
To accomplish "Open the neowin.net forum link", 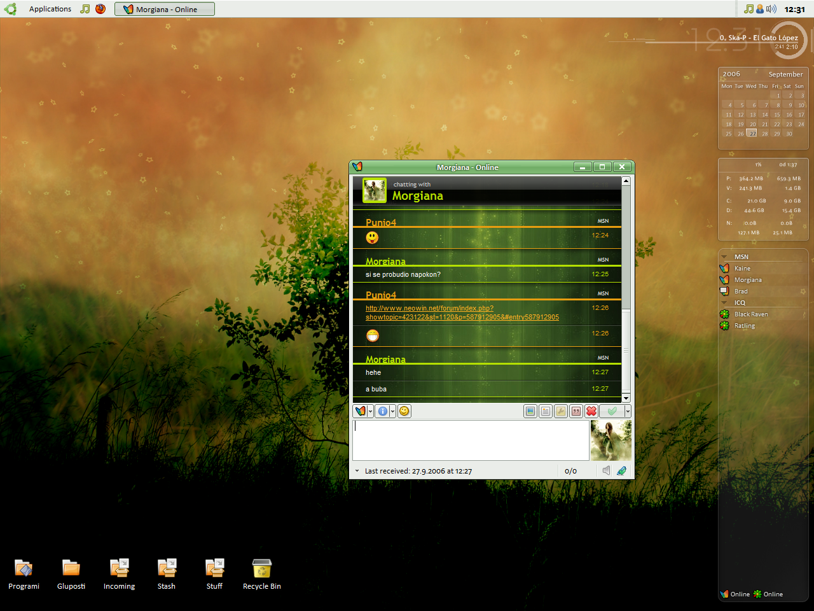I will 429,308.
